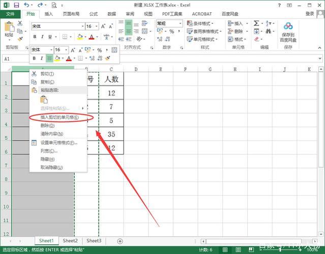
Task: Click the paste option icon in context menu
Action: (x=44, y=100)
